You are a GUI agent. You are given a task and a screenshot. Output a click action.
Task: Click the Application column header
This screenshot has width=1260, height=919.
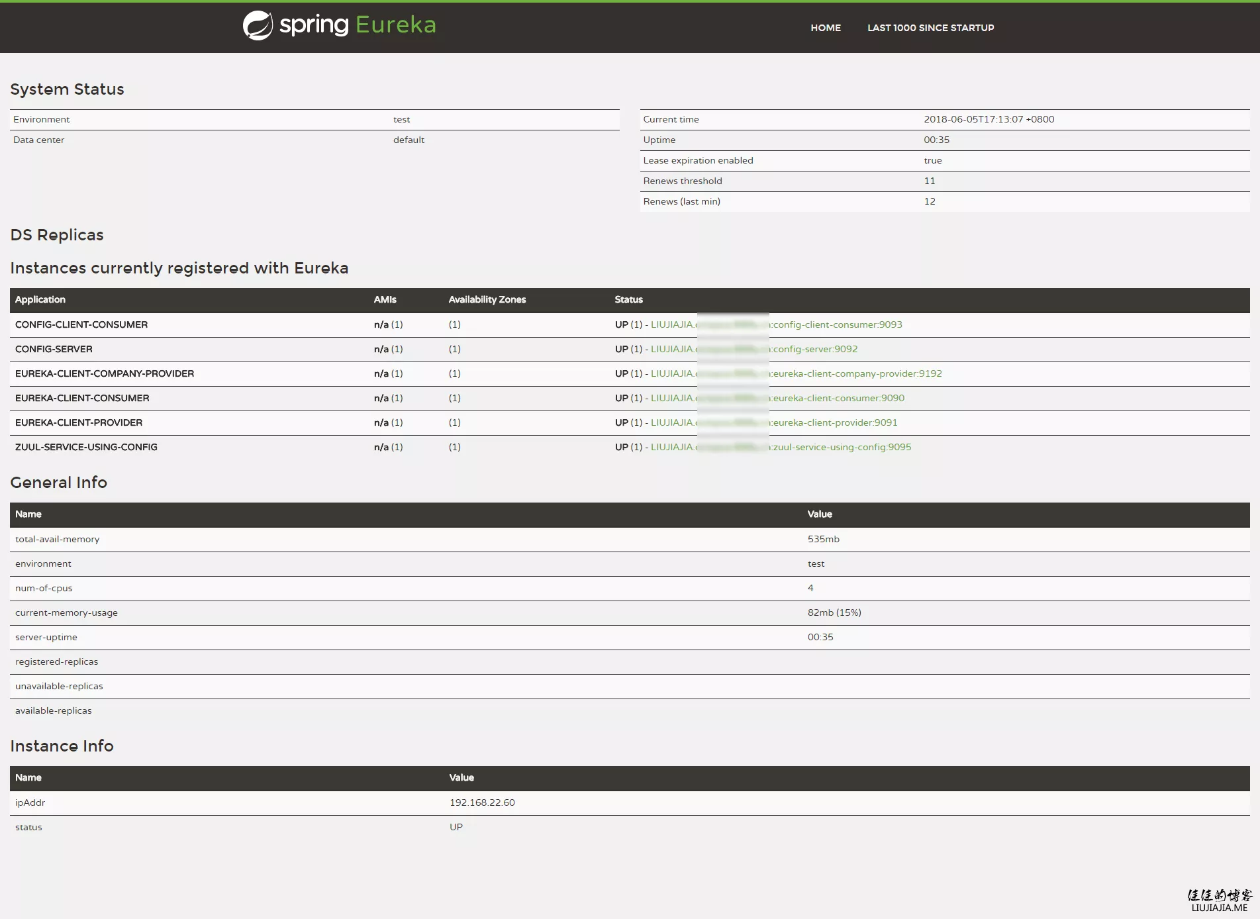coord(40,300)
